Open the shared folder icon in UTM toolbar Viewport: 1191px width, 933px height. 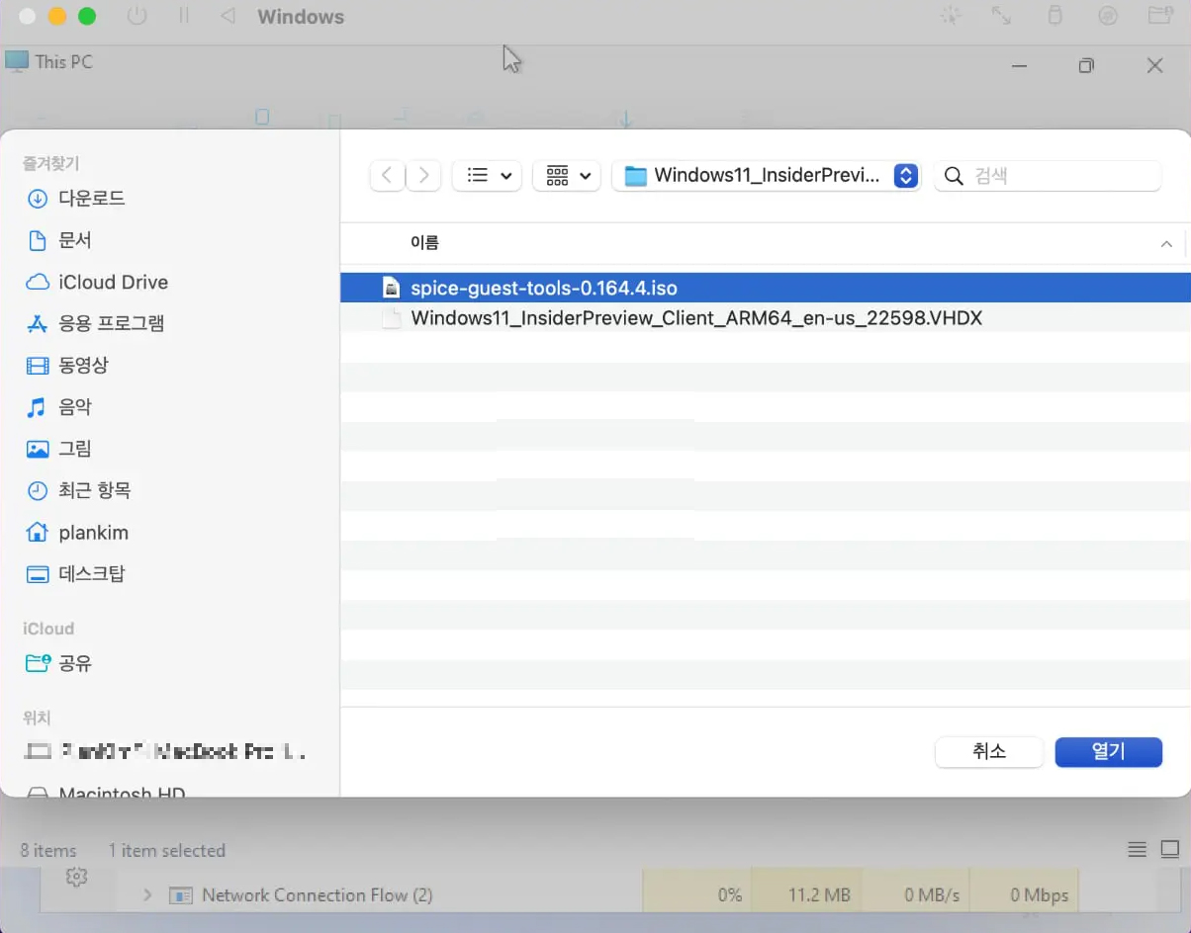click(1160, 16)
